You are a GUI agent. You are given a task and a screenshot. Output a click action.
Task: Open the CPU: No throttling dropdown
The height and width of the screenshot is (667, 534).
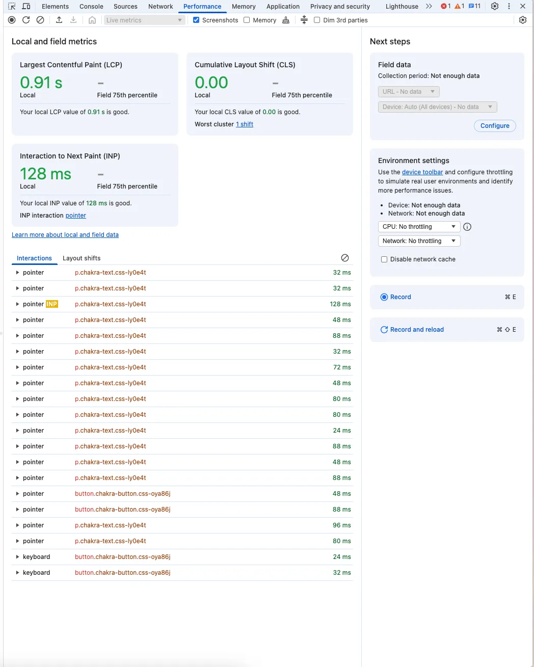pyautogui.click(x=419, y=227)
